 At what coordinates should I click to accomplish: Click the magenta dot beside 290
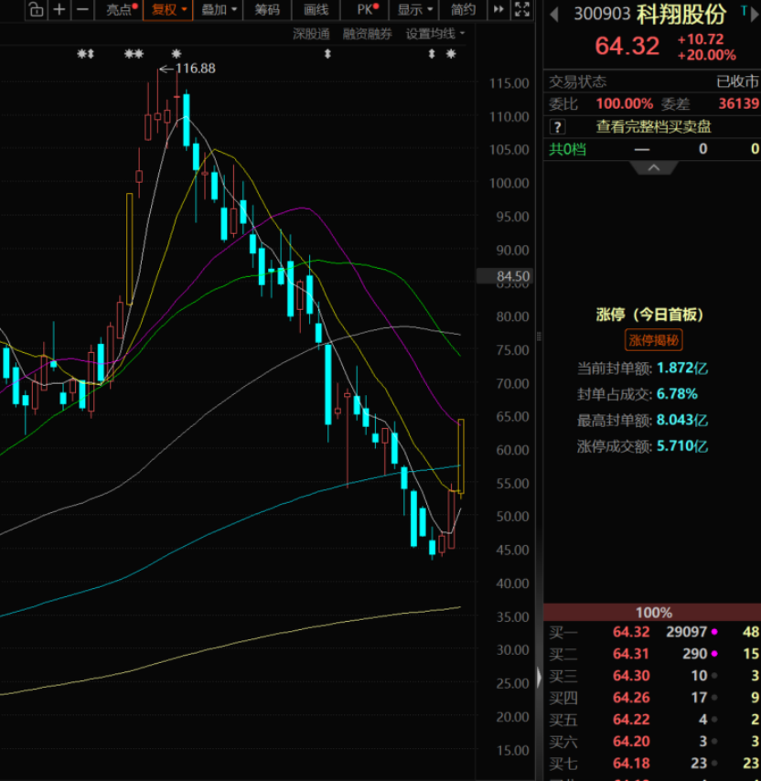pyautogui.click(x=714, y=654)
